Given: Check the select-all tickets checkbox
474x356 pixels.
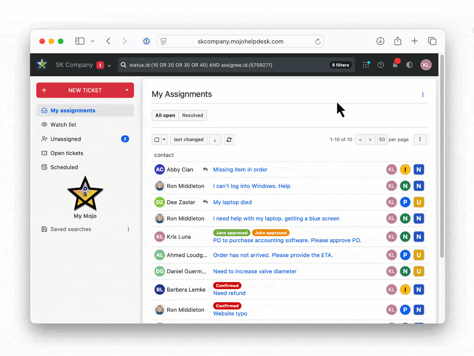Looking at the screenshot, I should pyautogui.click(x=157, y=140).
